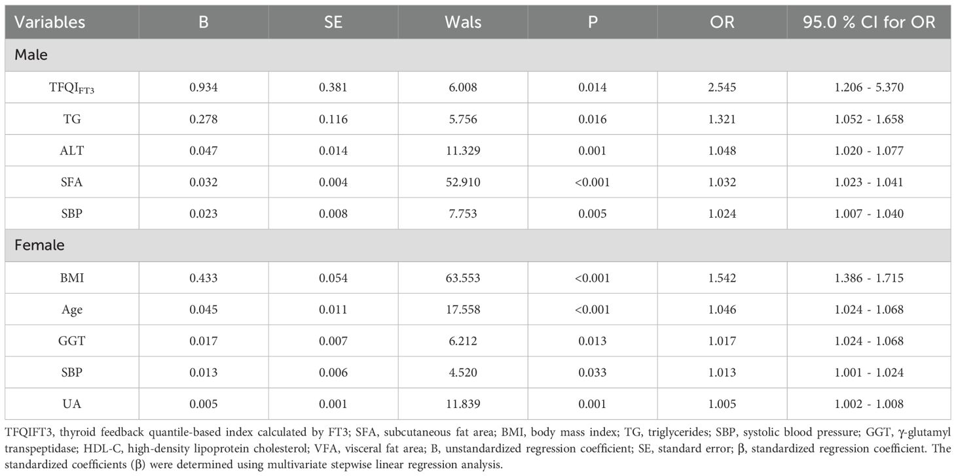Click the OR value 2.545
Viewport: 956px width, 476px height.
pos(722,87)
